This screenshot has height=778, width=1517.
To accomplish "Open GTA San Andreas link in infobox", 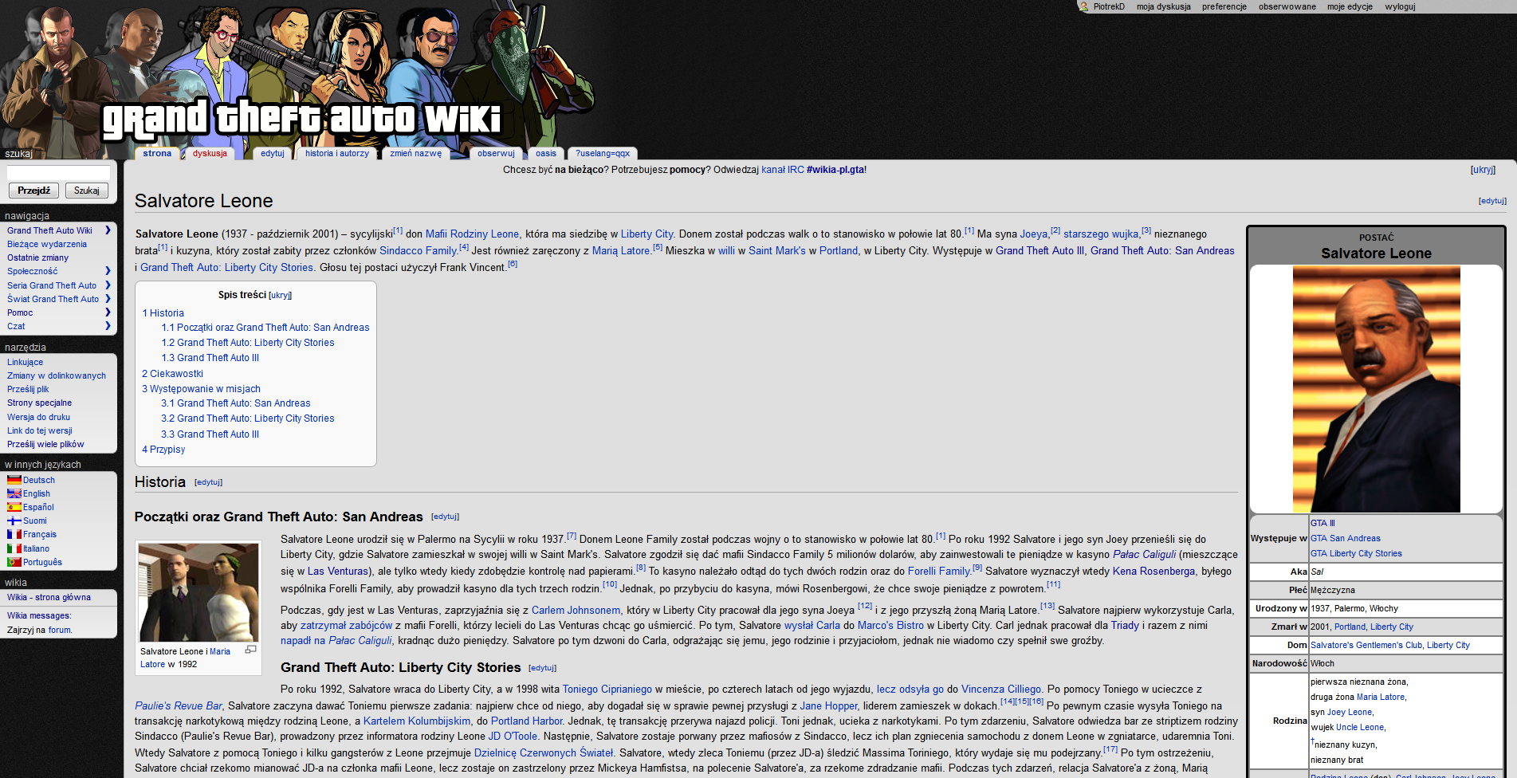I will click(x=1346, y=538).
